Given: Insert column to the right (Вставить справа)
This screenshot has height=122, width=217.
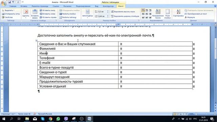Looking at the screenshot, I should [x=48, y=17].
